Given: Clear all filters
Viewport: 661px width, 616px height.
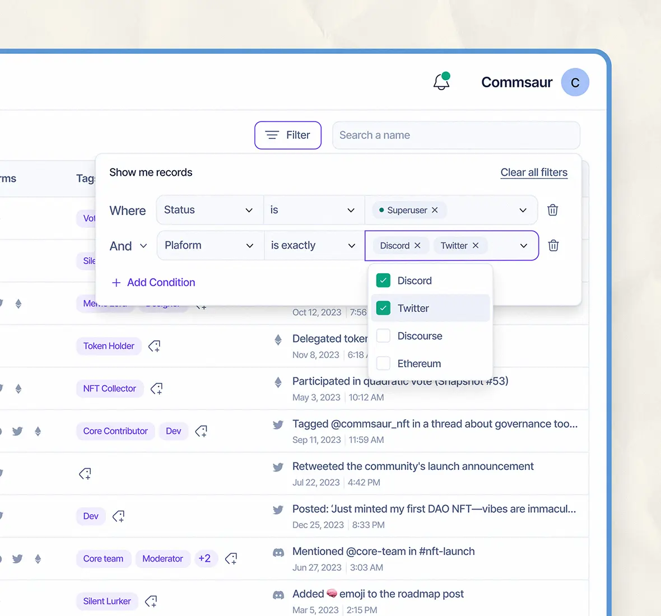Looking at the screenshot, I should click(534, 172).
